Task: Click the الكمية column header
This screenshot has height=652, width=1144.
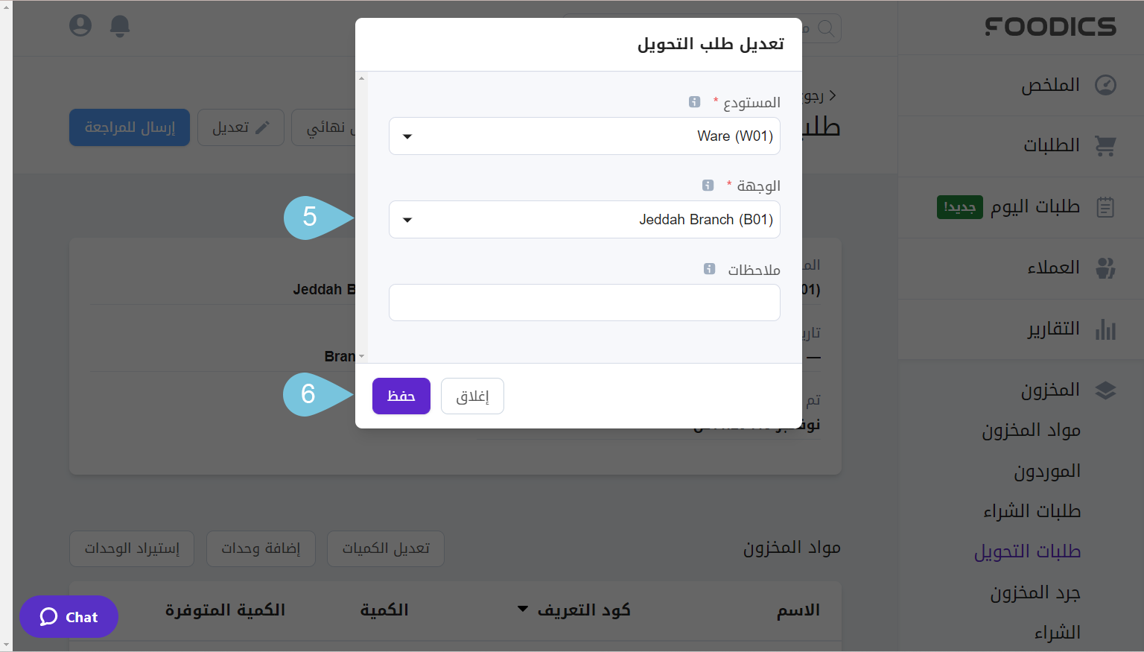Action: tap(384, 610)
